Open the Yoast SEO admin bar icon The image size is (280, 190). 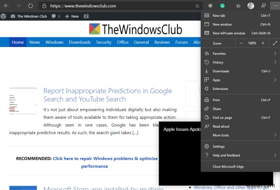(86, 16)
